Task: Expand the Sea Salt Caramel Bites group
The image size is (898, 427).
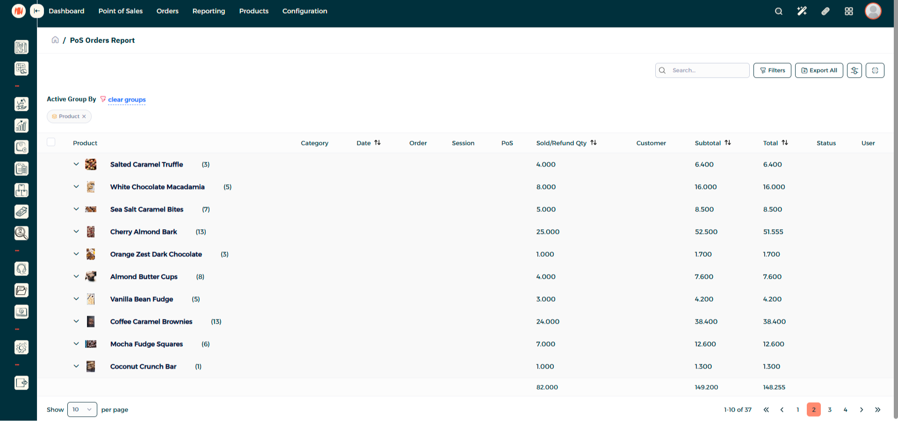Action: 76,209
